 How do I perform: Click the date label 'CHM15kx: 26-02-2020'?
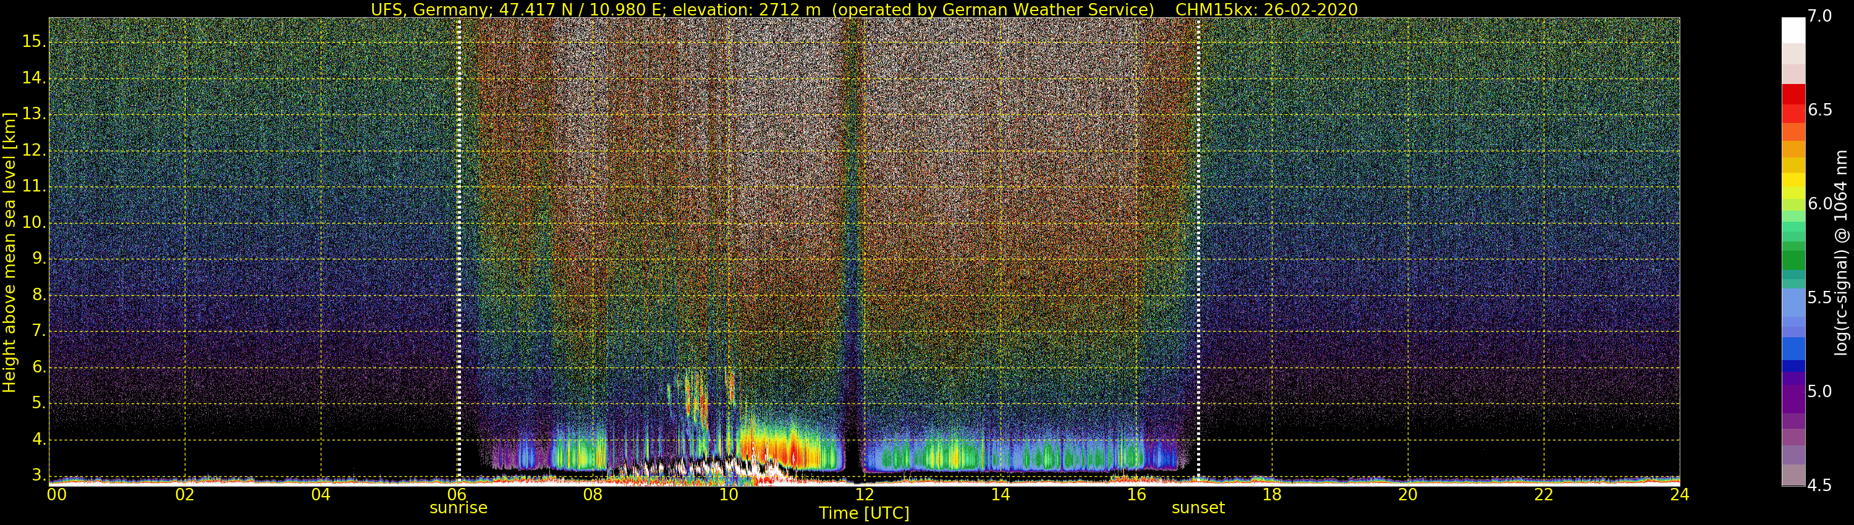[1266, 9]
